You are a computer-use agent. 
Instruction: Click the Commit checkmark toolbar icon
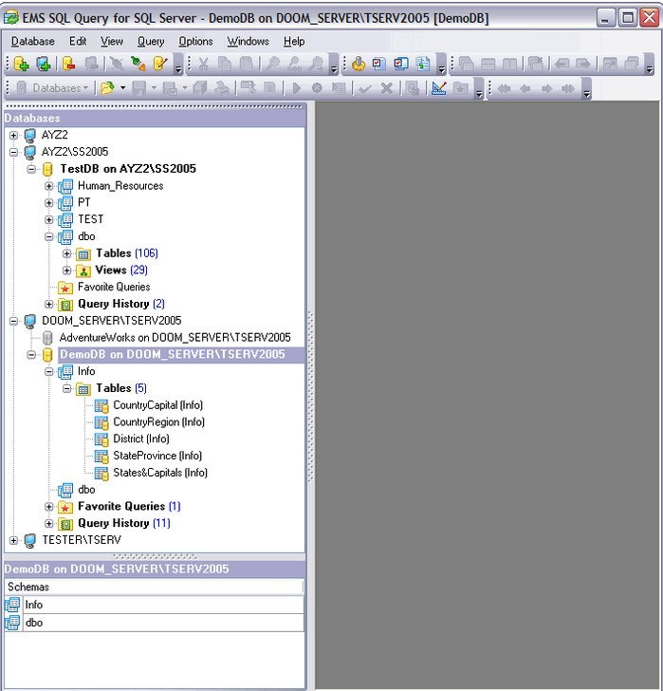(365, 88)
